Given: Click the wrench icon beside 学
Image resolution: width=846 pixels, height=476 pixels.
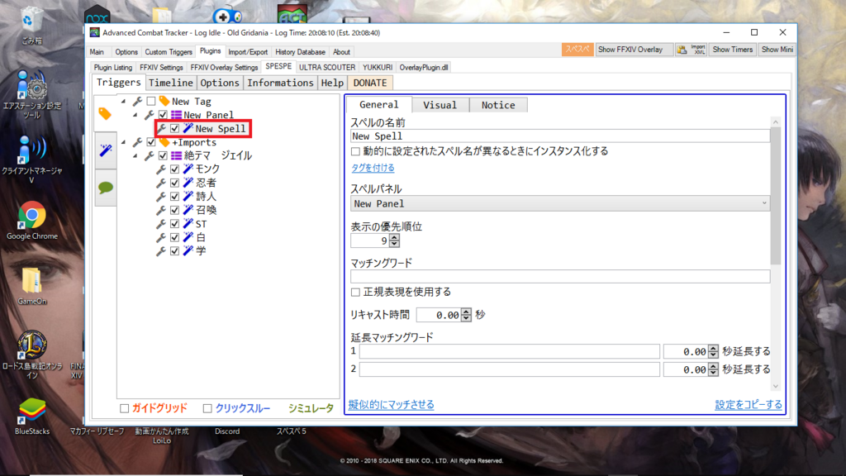Looking at the screenshot, I should pyautogui.click(x=161, y=251).
